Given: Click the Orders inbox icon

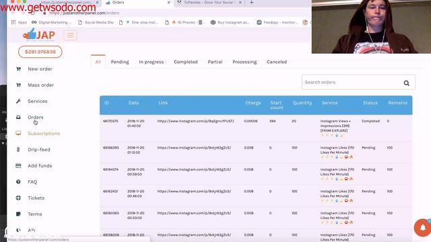Looking at the screenshot, I should [x=18, y=117].
